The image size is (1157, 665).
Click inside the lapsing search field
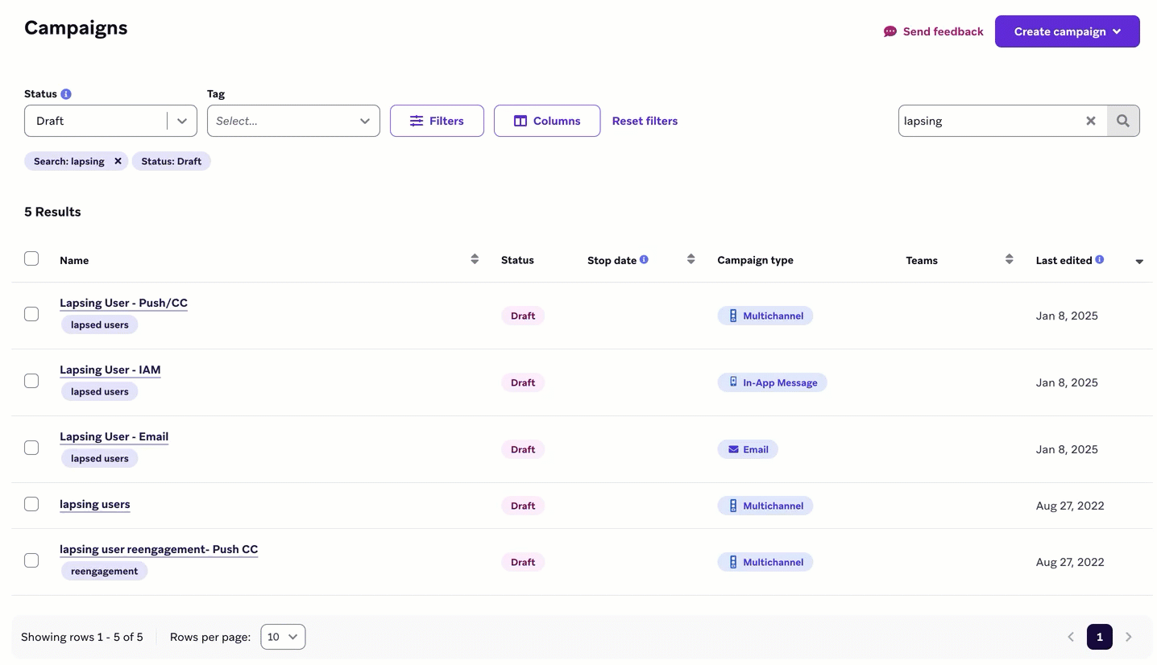coord(989,121)
